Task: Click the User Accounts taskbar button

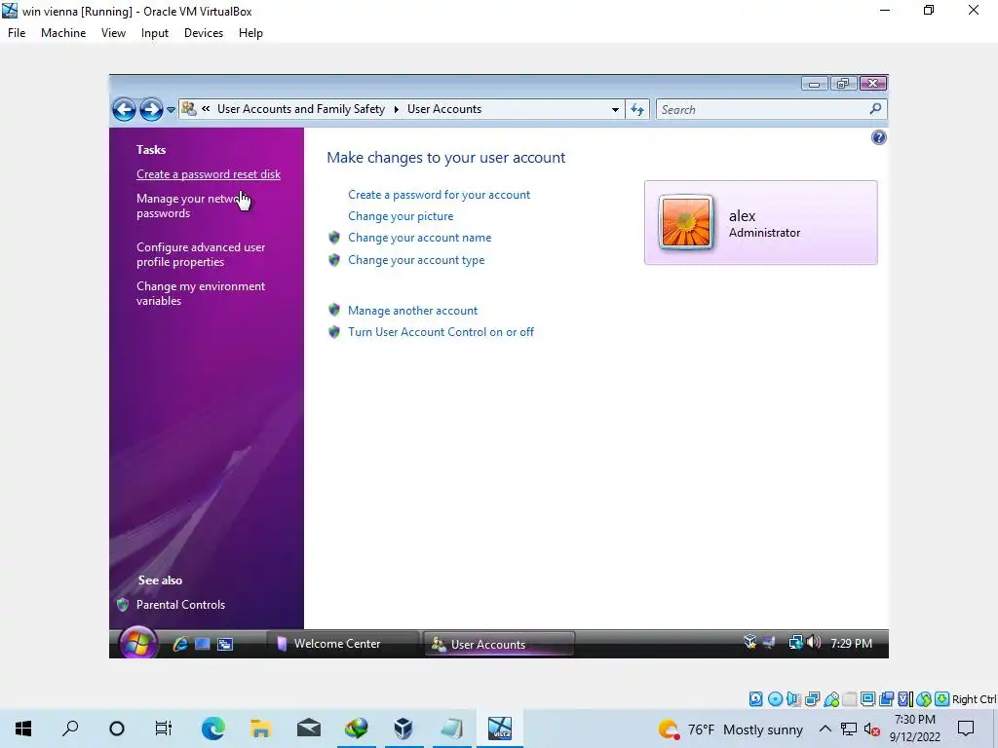Action: (499, 644)
